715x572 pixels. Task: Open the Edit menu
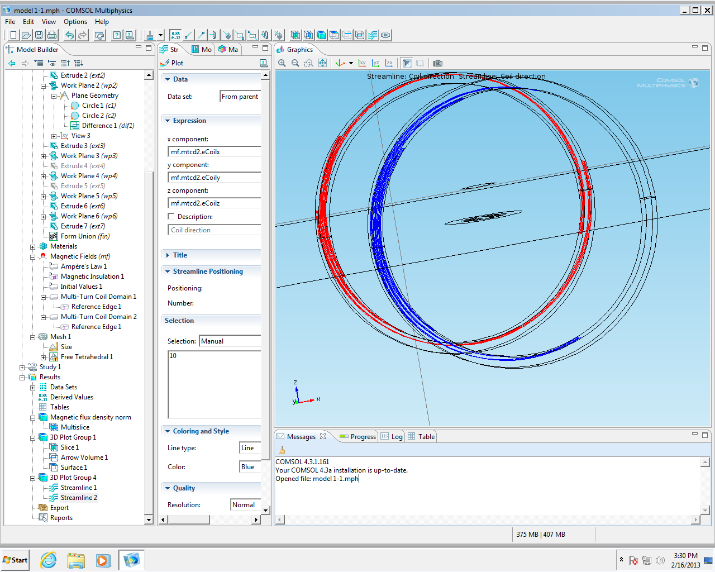(28, 22)
